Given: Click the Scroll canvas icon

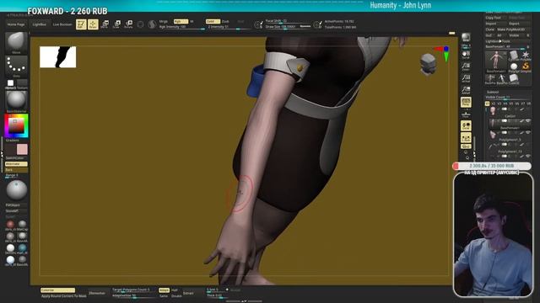Looking at the screenshot, I should tap(466, 55).
